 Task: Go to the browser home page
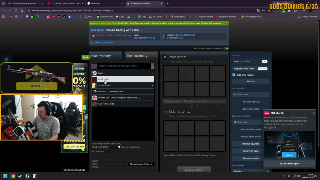(x=22, y=10)
